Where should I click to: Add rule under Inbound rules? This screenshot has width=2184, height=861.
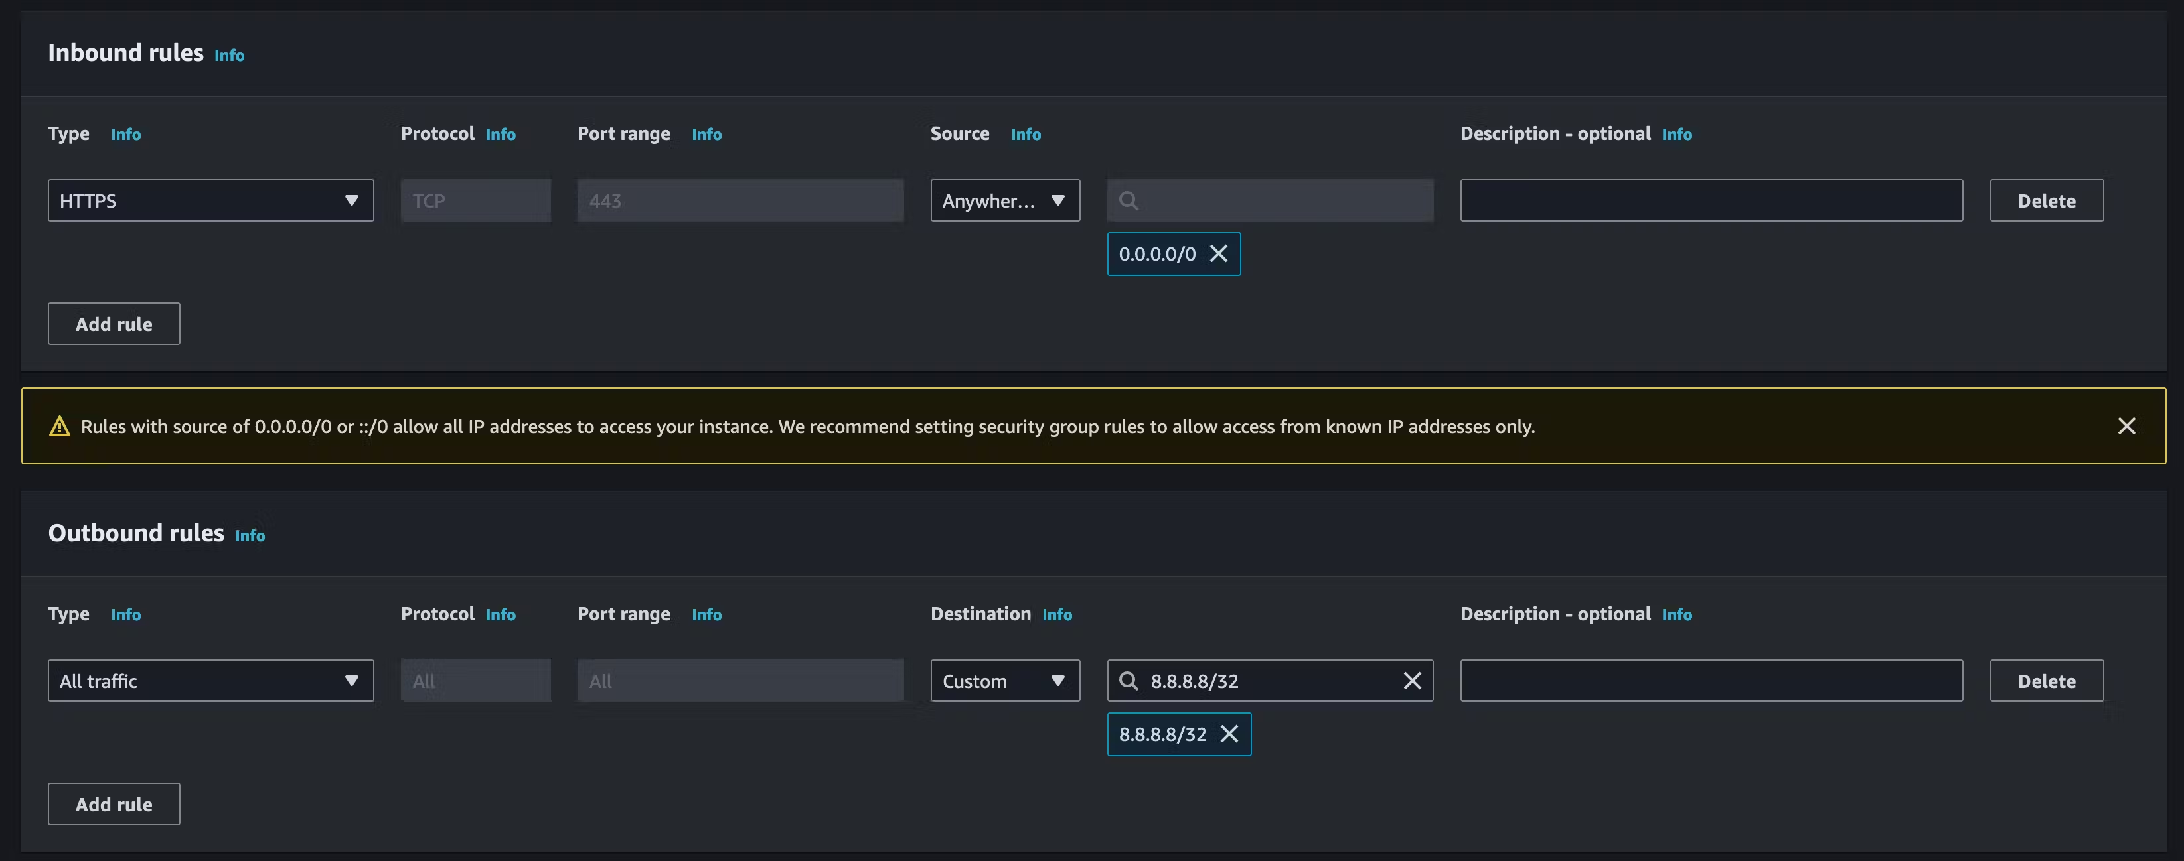tap(114, 324)
